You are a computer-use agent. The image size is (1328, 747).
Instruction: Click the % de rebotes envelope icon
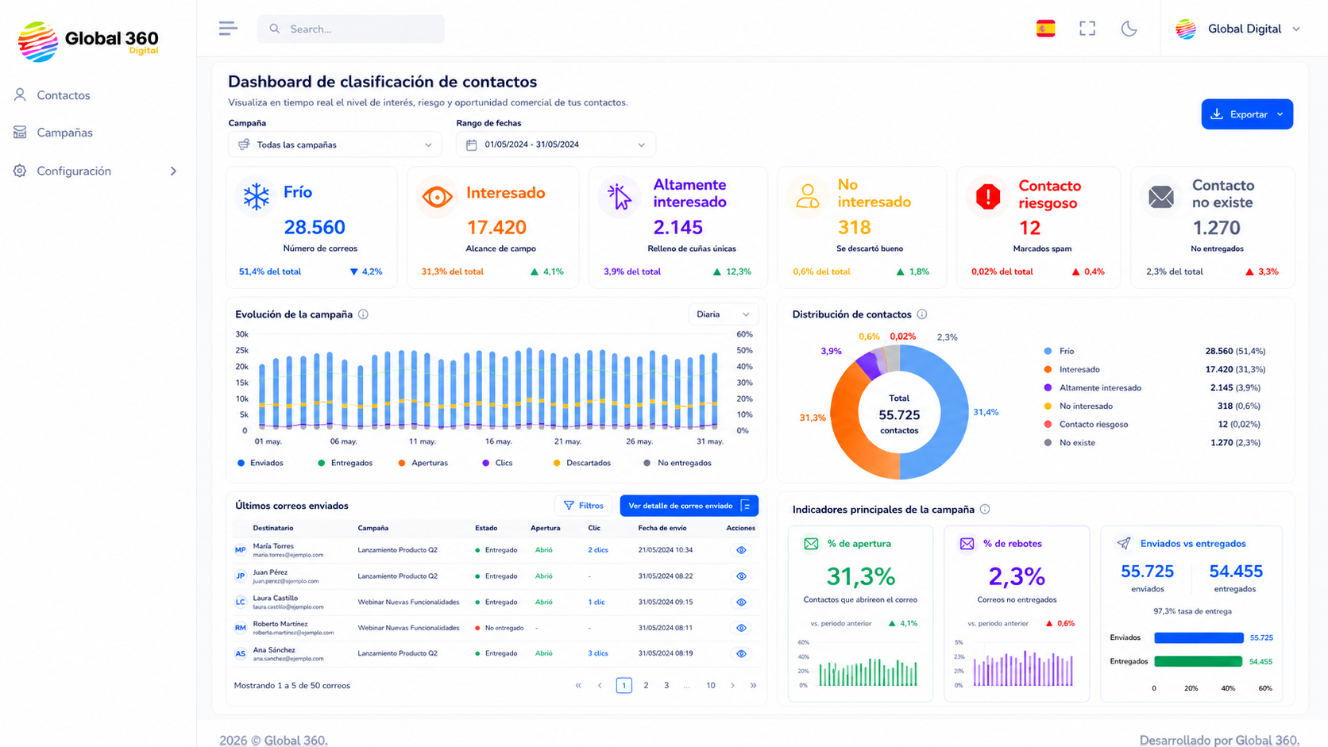(x=967, y=544)
